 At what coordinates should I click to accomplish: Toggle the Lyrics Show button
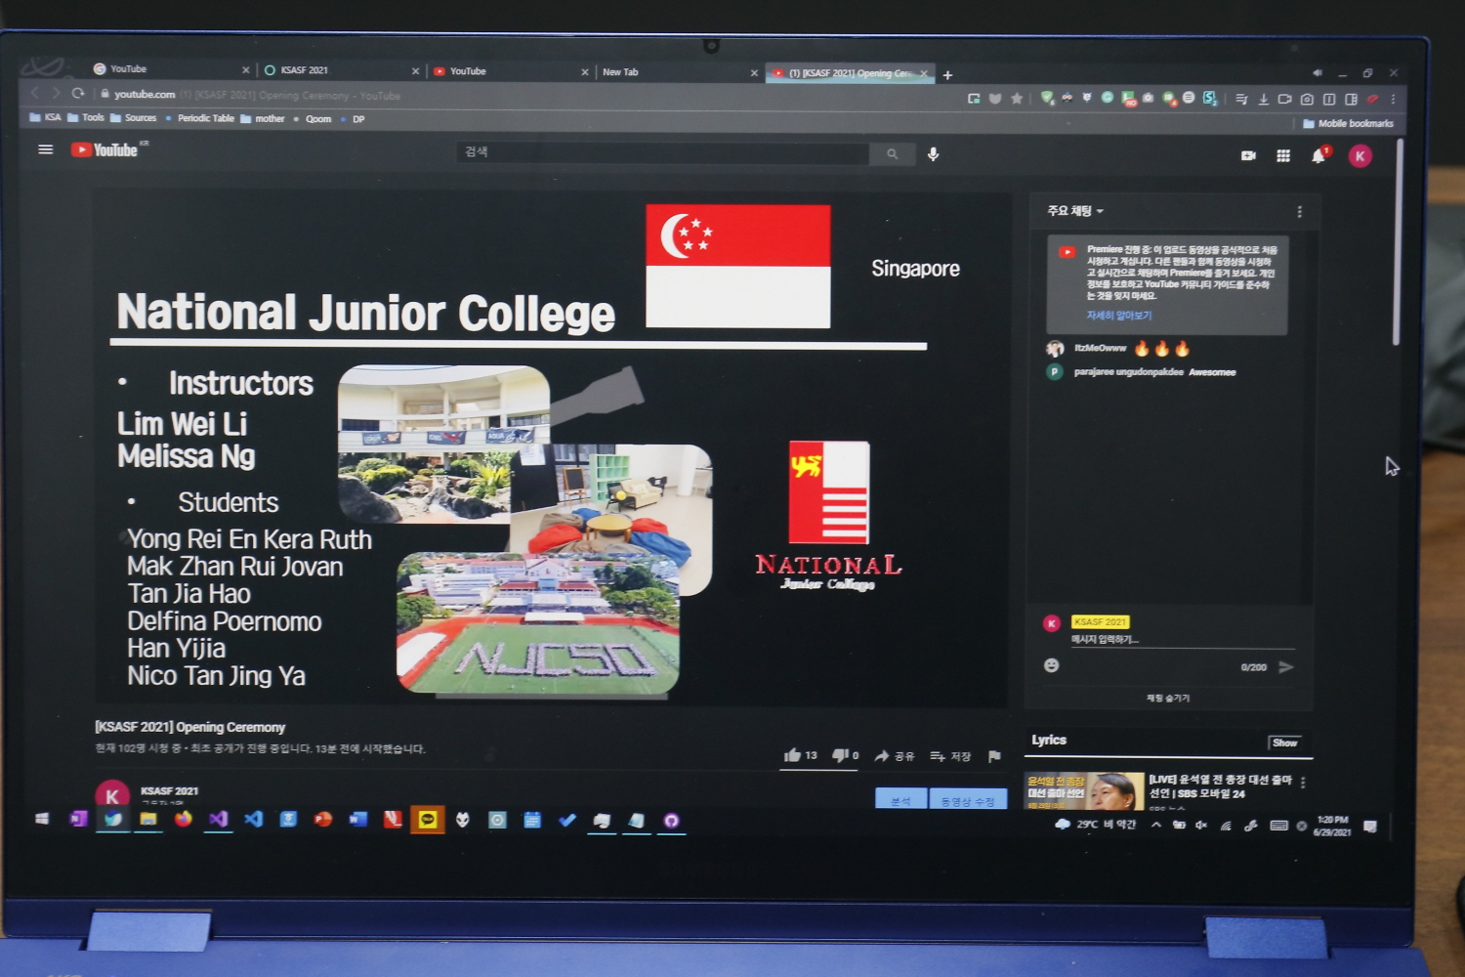1284,743
